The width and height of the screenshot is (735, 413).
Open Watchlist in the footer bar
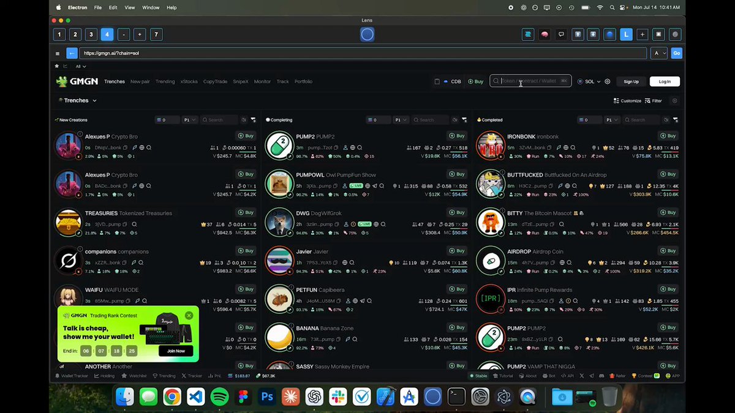point(135,376)
